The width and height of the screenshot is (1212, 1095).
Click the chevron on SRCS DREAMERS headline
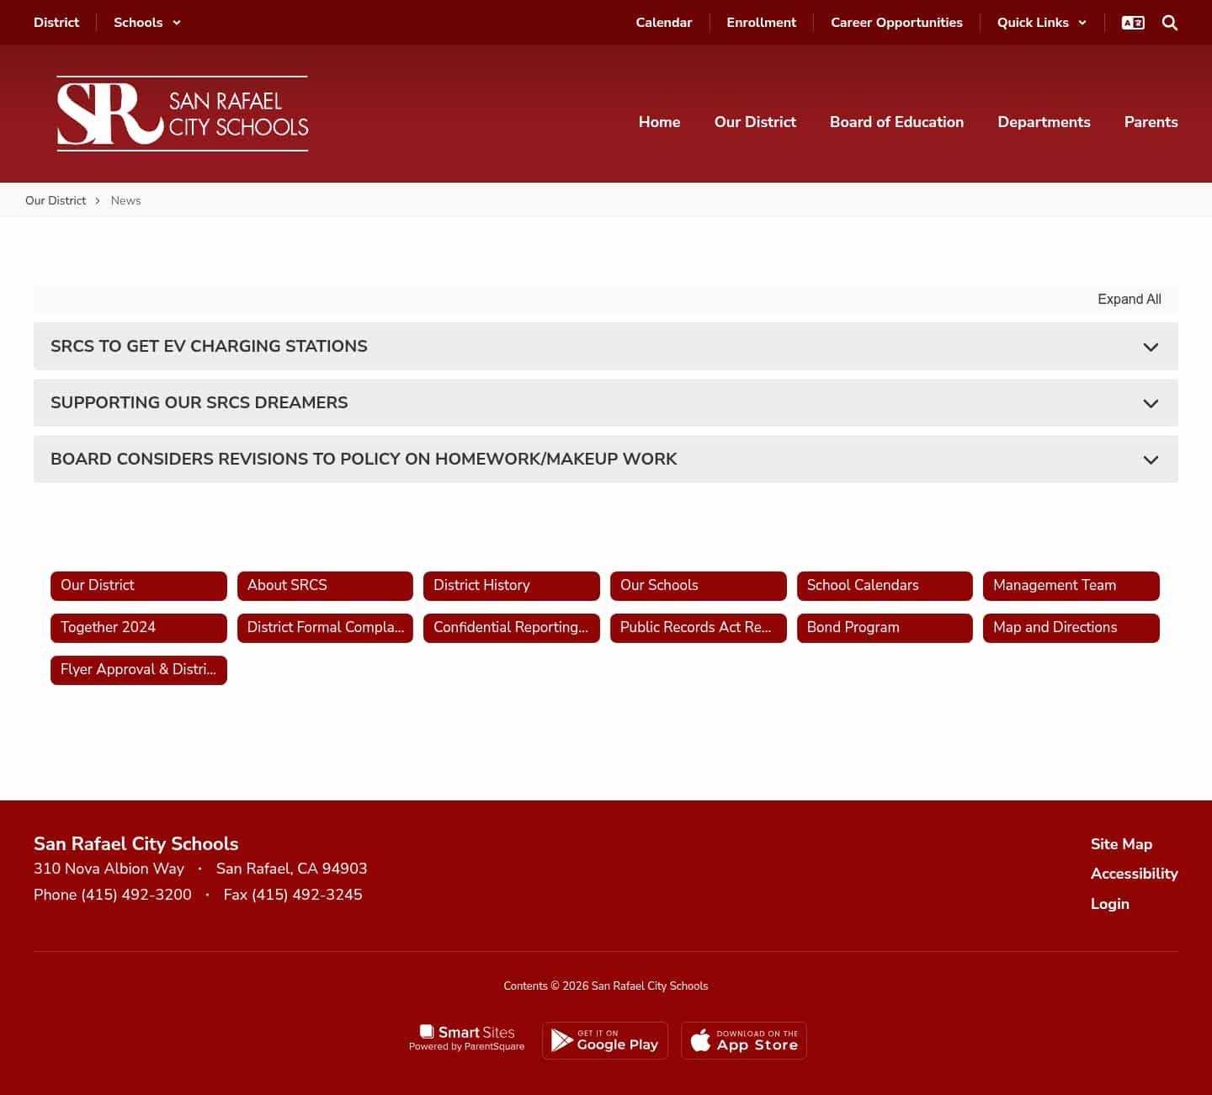click(1151, 403)
